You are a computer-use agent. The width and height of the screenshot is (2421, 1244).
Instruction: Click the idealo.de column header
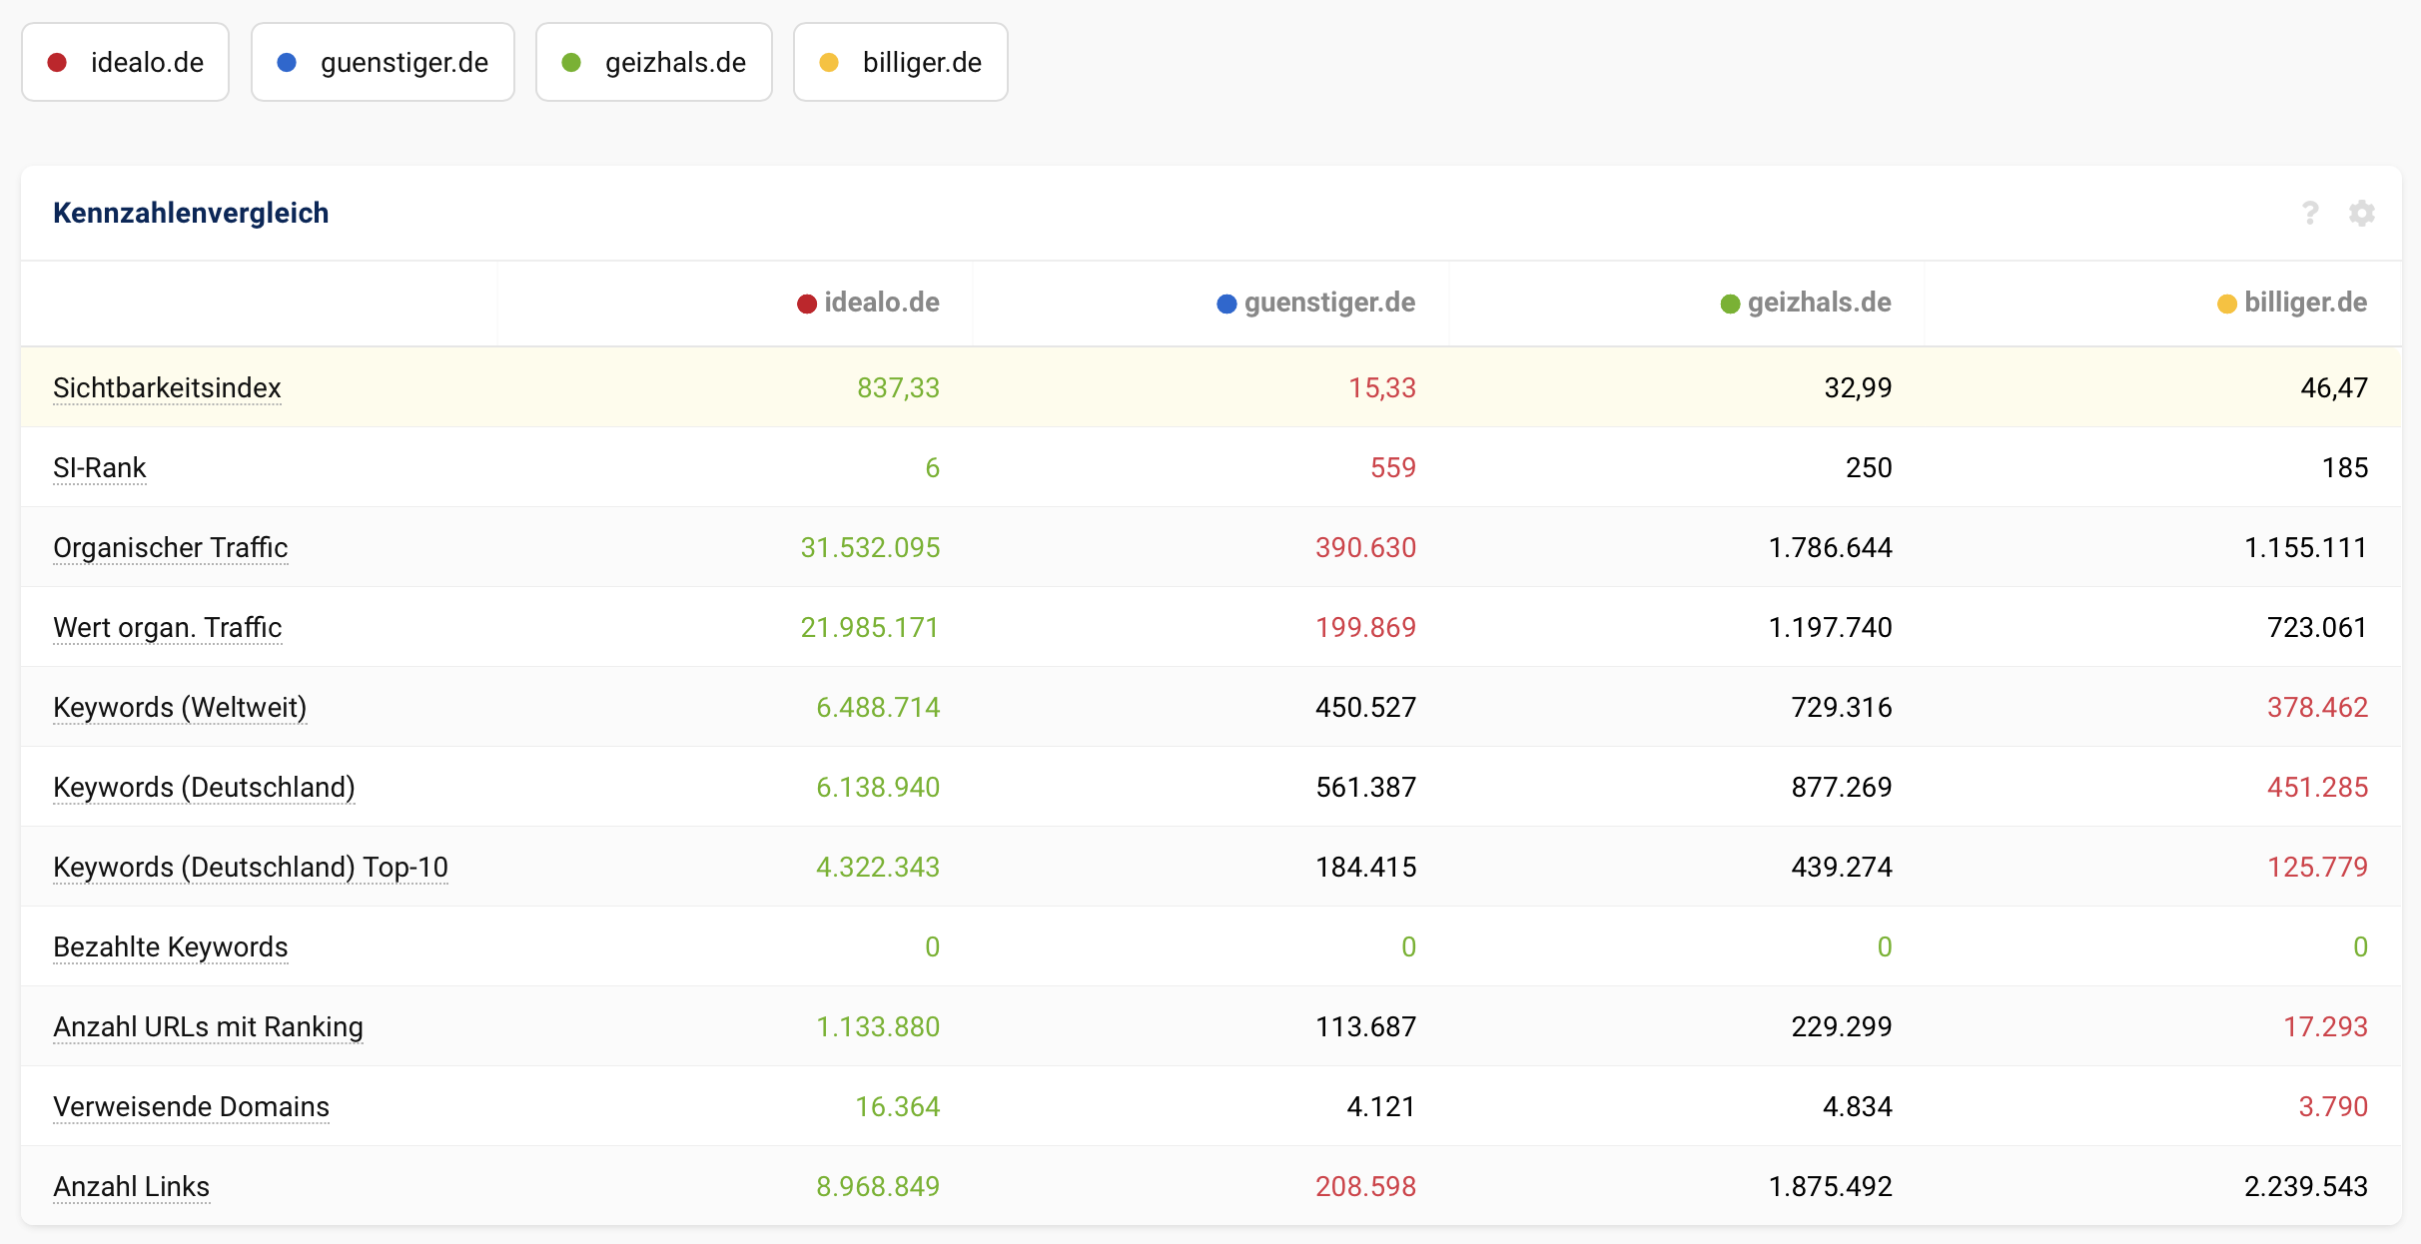(868, 303)
